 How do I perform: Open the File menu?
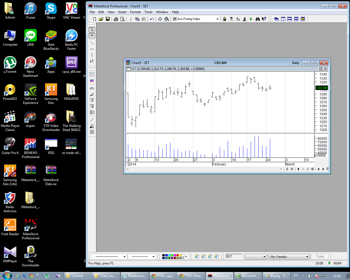92,12
